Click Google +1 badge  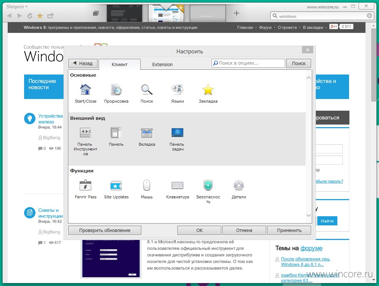[x=334, y=27]
